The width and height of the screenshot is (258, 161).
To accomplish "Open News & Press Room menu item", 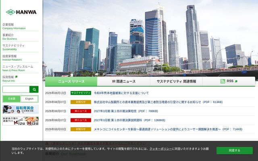I will click(x=21, y=68).
